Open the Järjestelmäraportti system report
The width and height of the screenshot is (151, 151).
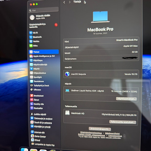(100, 129)
